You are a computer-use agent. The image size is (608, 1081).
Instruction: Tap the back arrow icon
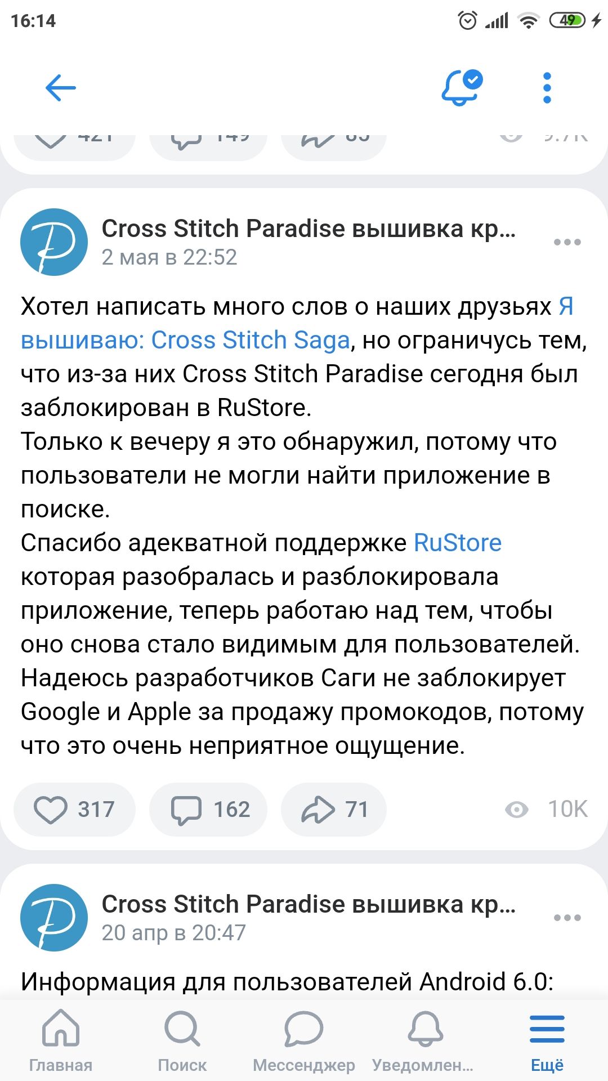tap(60, 88)
